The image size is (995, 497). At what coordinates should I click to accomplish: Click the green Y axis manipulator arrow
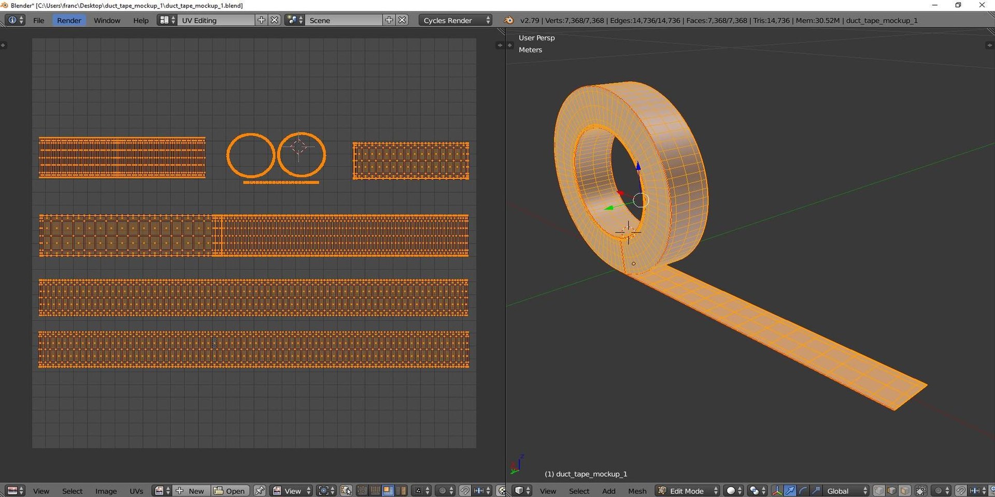[609, 208]
